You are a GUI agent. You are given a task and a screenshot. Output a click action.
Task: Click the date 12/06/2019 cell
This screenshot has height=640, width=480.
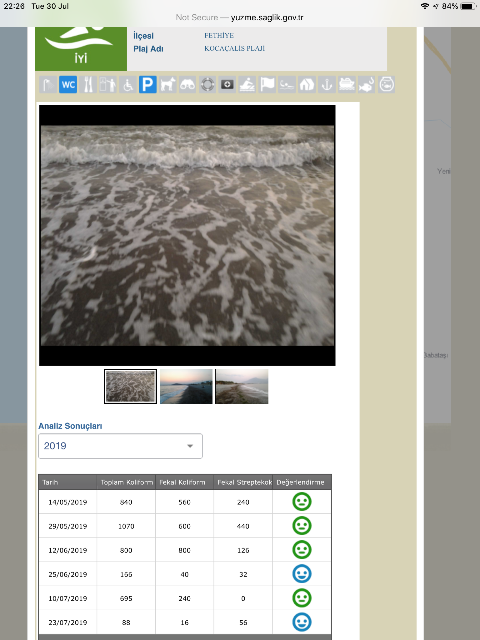[x=68, y=550]
